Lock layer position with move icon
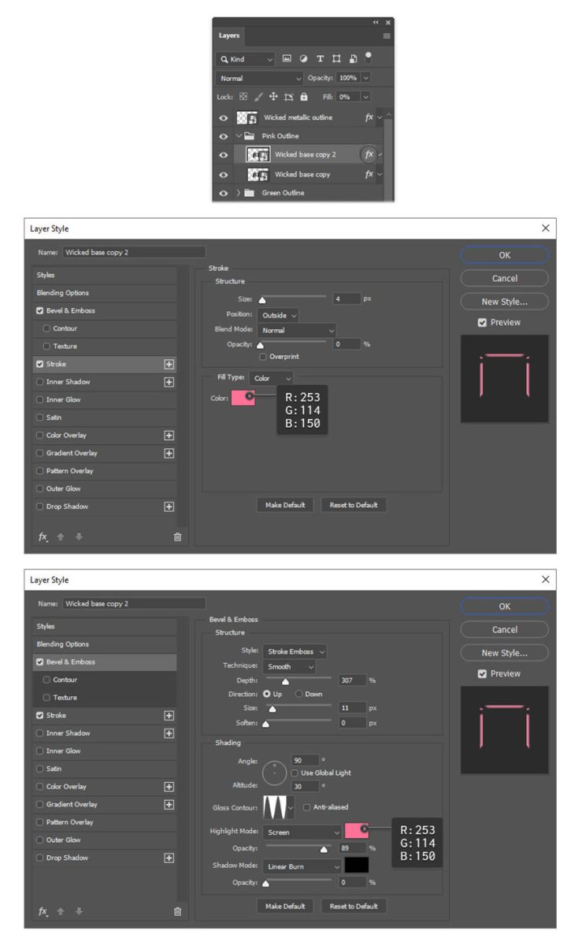582x945 pixels. (x=273, y=97)
